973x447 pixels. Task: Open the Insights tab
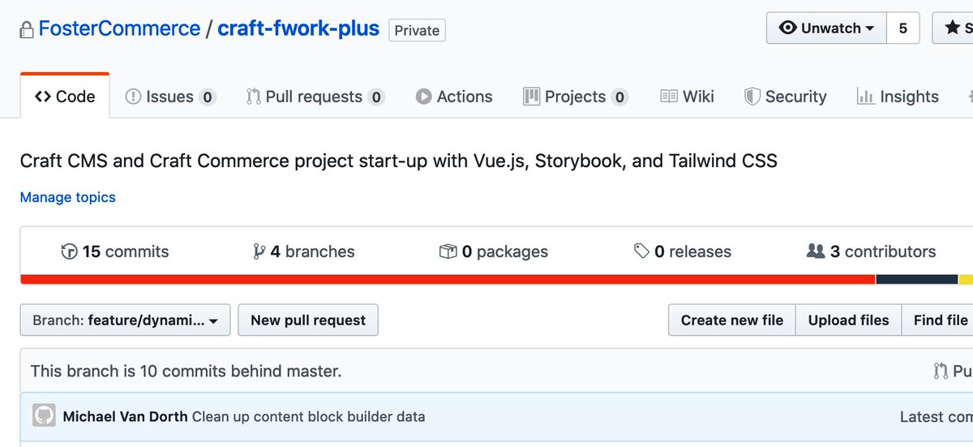(898, 97)
